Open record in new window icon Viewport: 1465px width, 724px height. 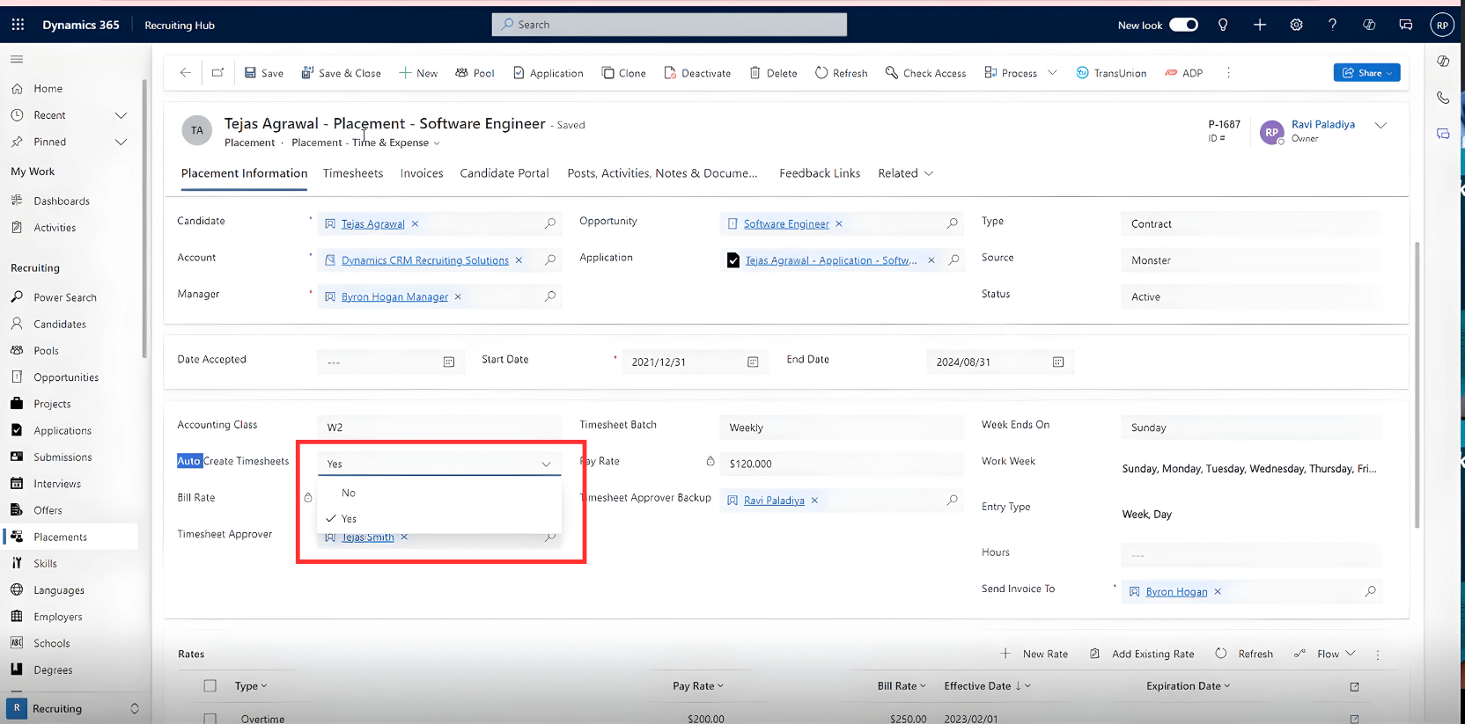coord(217,73)
